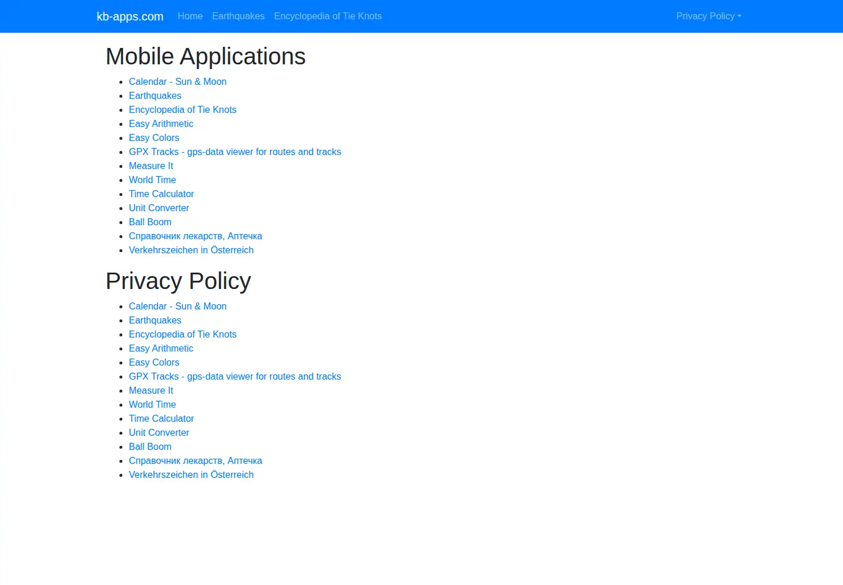Choose Measure It in the Privacy Policy list
The height and width of the screenshot is (585, 843).
[x=151, y=391]
